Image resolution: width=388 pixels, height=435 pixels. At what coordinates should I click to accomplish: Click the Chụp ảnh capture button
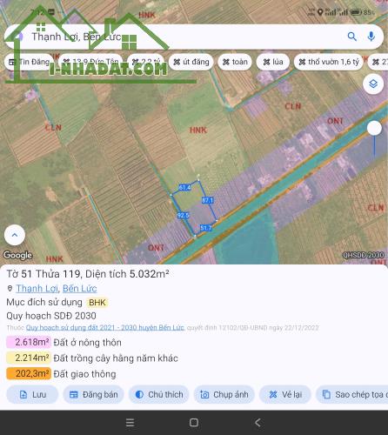(x=224, y=394)
